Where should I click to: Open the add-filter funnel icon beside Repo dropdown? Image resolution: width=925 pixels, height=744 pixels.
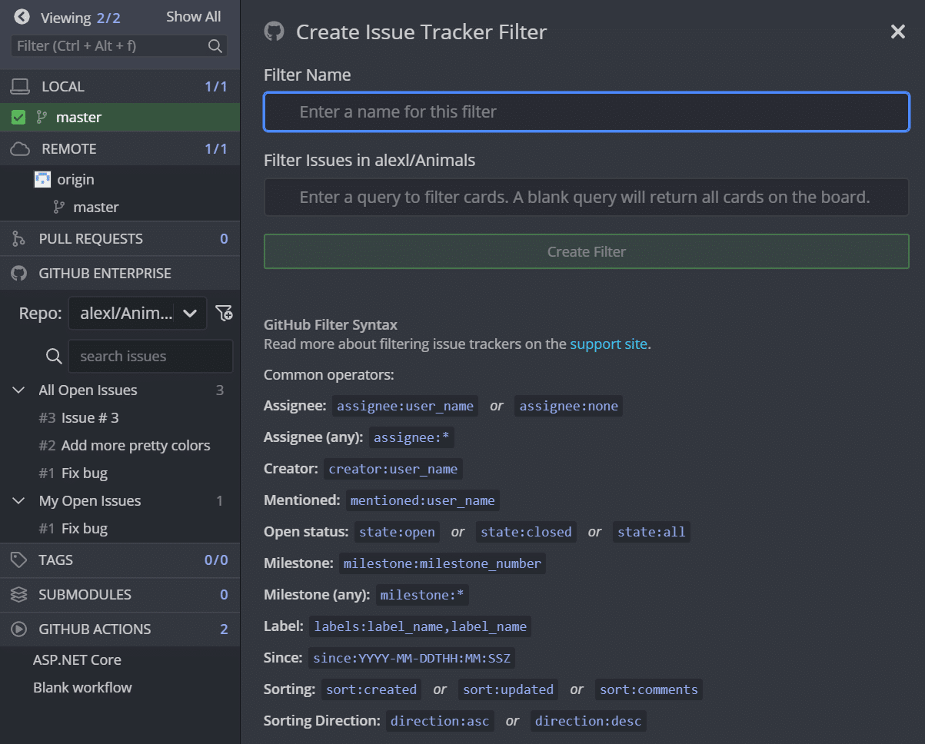click(x=224, y=313)
